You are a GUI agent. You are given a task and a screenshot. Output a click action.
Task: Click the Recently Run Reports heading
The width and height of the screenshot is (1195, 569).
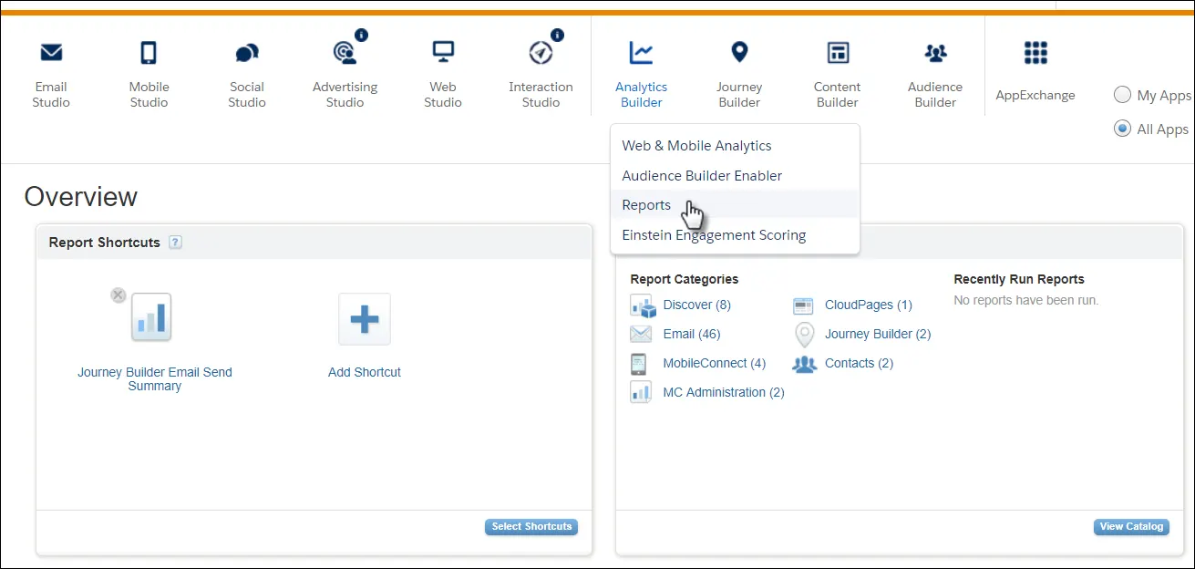(x=1019, y=279)
